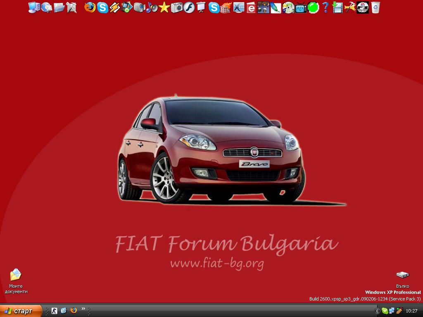Open the CD with music note icon
This screenshot has height=317, width=423.
288,7
